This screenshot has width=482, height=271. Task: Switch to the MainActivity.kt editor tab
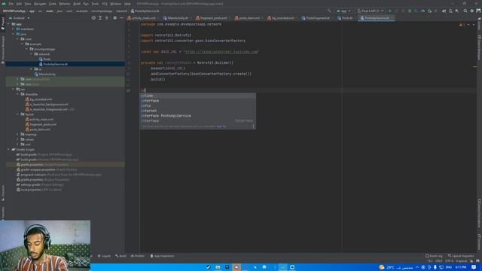(176, 18)
